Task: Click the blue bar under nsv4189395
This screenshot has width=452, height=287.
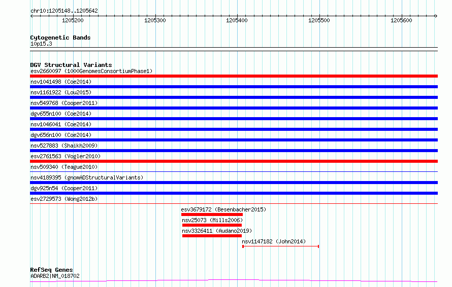Action: pos(234,183)
